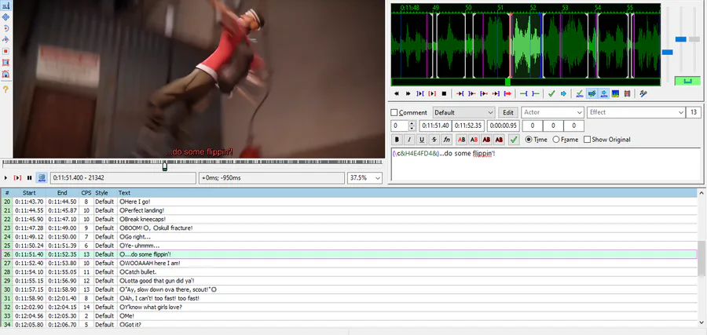Select the Frame radio button
707x335 pixels.
[x=556, y=140]
